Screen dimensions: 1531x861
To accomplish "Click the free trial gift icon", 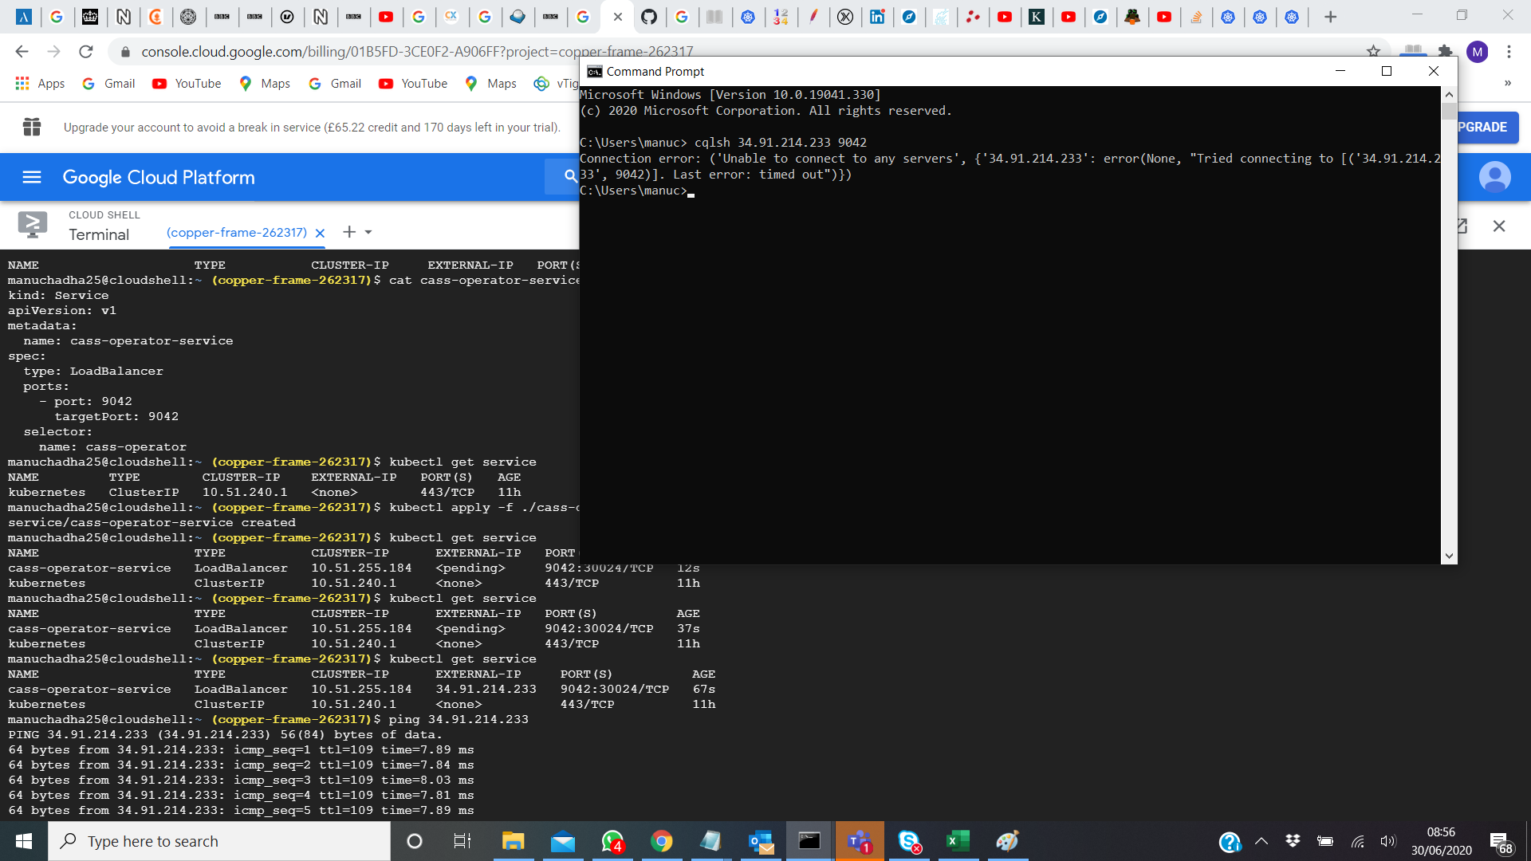I will [x=32, y=127].
